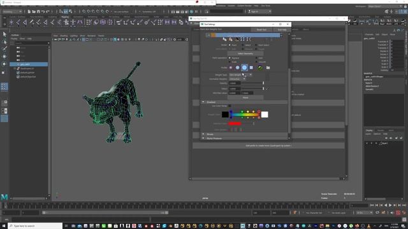Expand the tree node below the selected Outliner row
The height and width of the screenshot is (229, 408).
point(15,69)
